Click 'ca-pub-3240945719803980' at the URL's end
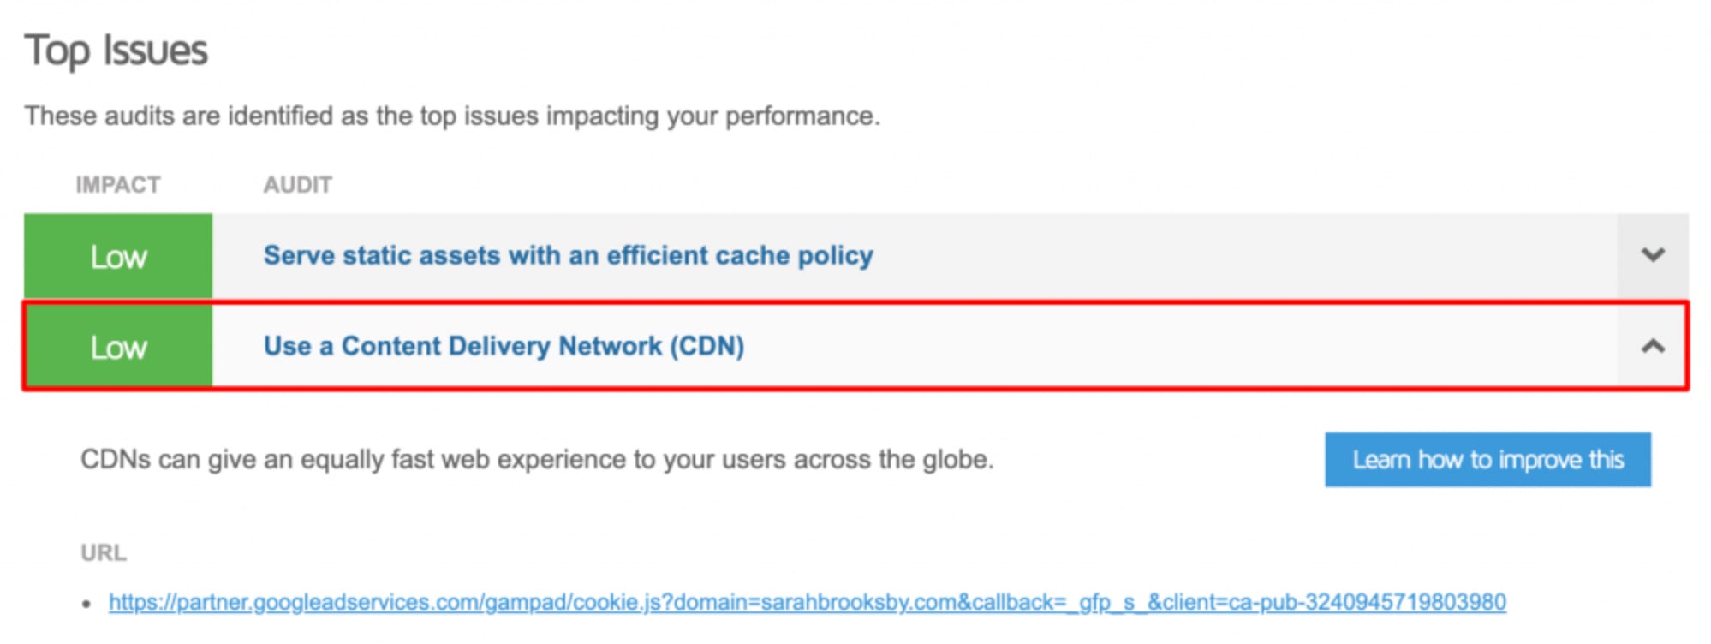The width and height of the screenshot is (1711, 644). (x=1367, y=602)
